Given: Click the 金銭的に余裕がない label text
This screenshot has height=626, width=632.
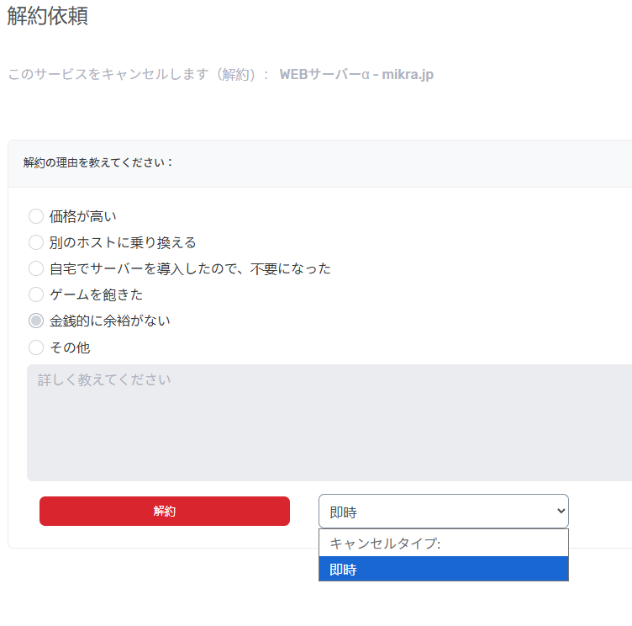Looking at the screenshot, I should click(109, 321).
